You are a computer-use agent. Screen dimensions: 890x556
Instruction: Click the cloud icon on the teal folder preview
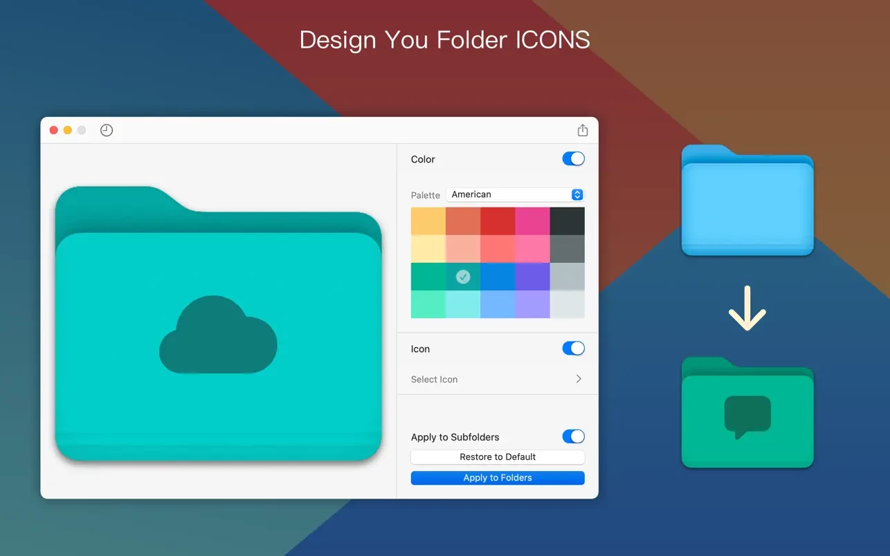tap(218, 337)
